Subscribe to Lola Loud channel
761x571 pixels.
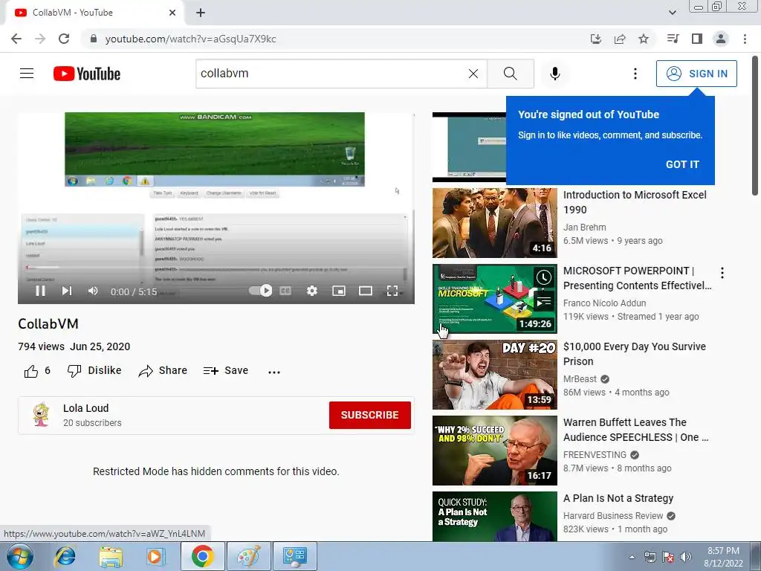click(x=370, y=415)
